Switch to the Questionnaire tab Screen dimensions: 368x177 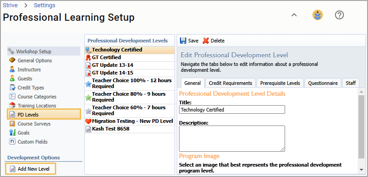(x=323, y=83)
